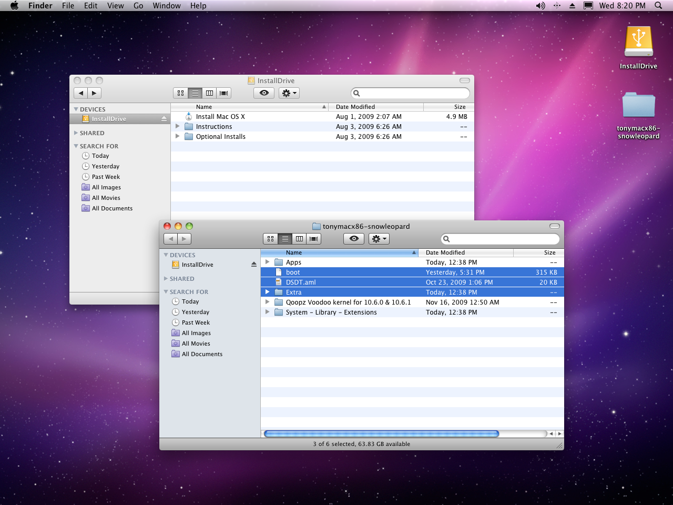Open the Go menu

point(138,6)
